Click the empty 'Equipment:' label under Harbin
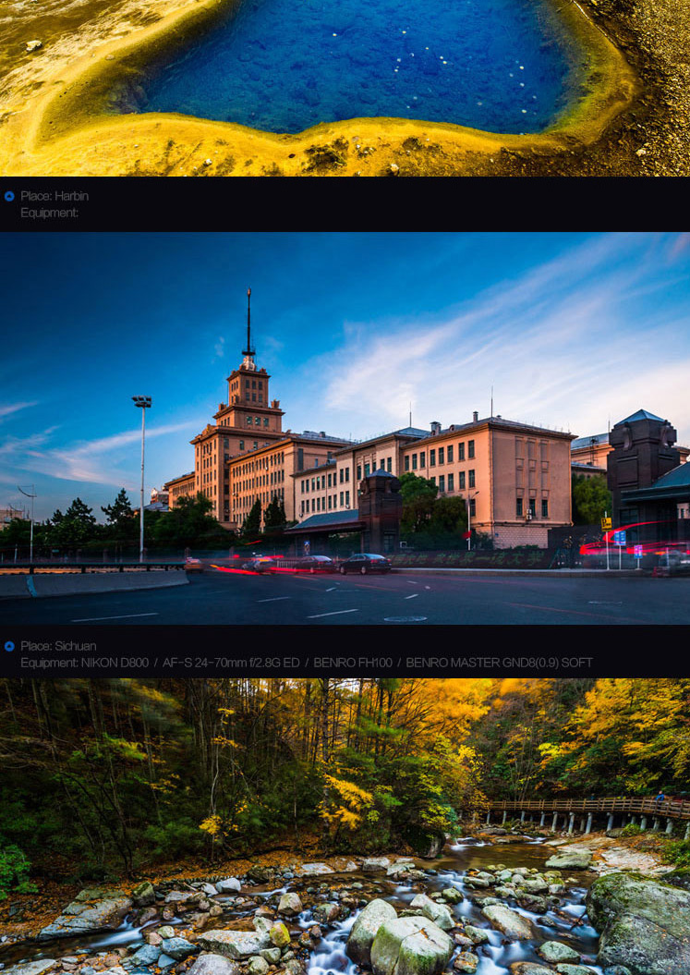 [49, 213]
